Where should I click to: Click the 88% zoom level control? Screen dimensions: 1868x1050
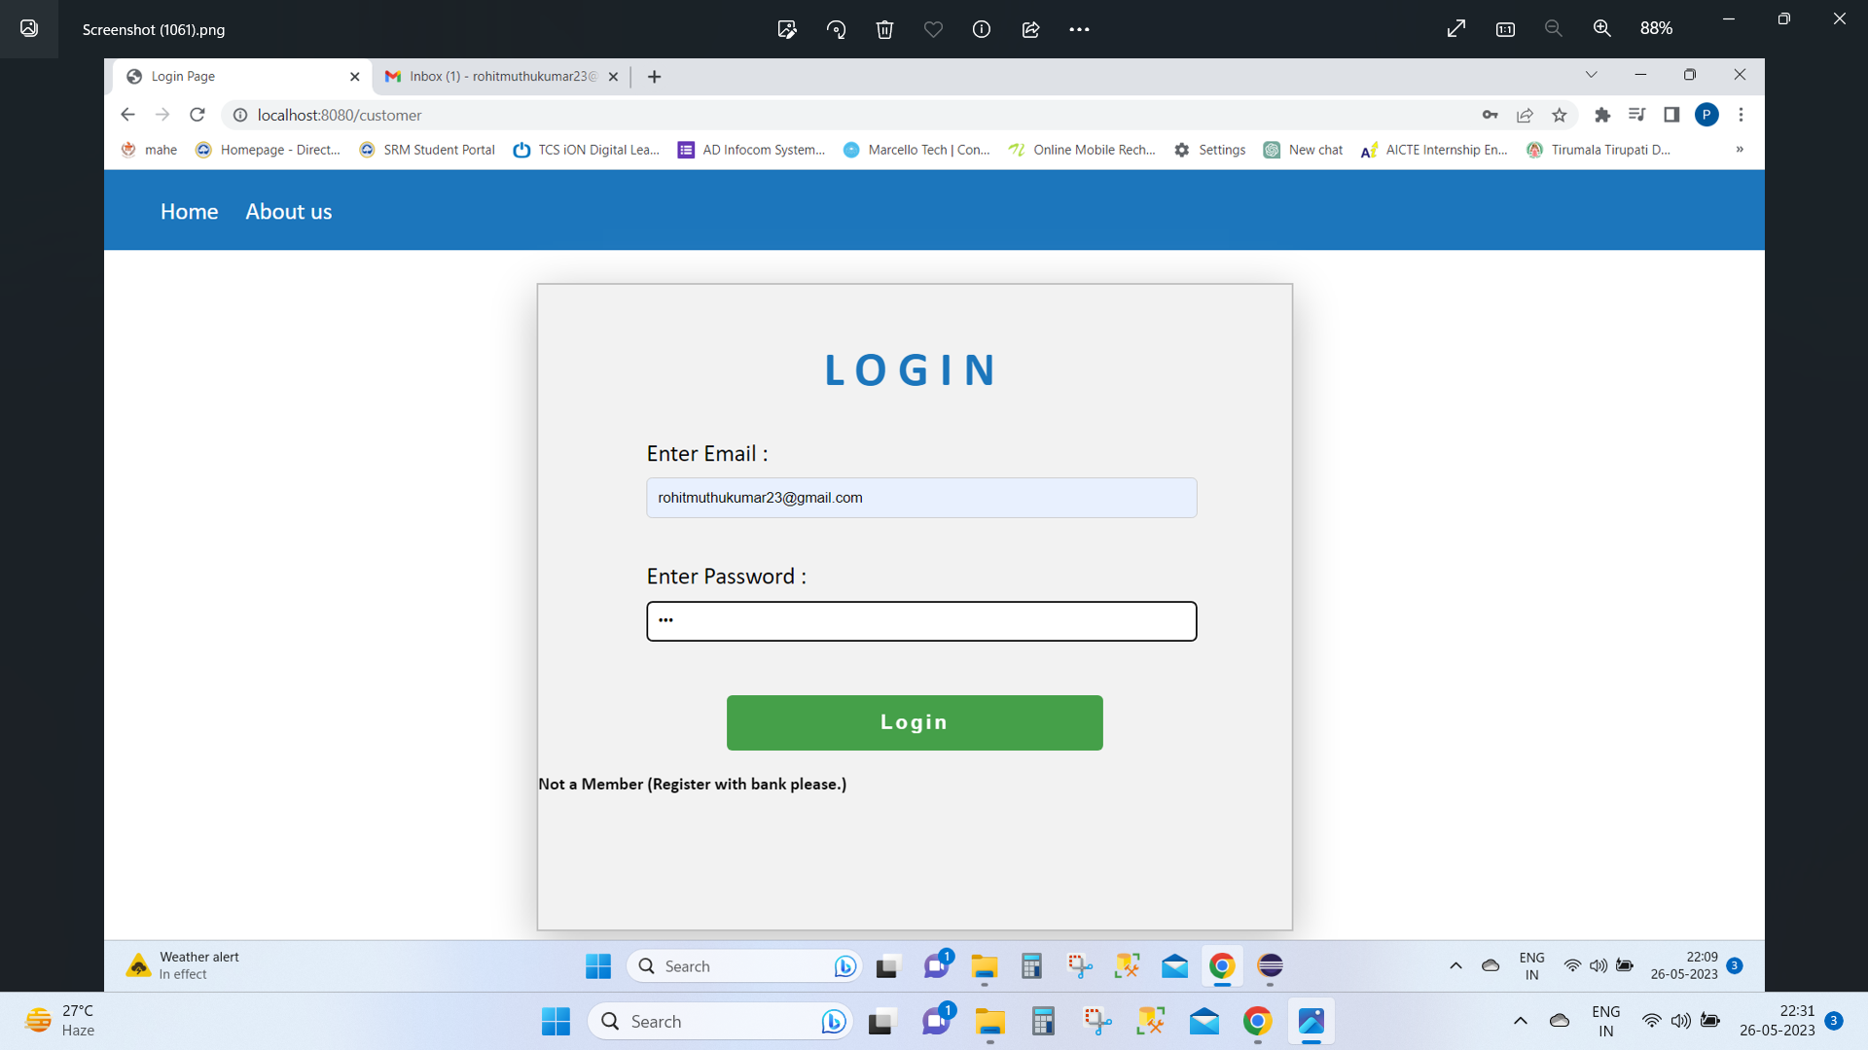[x=1657, y=28]
